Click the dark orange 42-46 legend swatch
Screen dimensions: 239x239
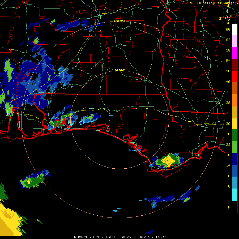[234, 88]
